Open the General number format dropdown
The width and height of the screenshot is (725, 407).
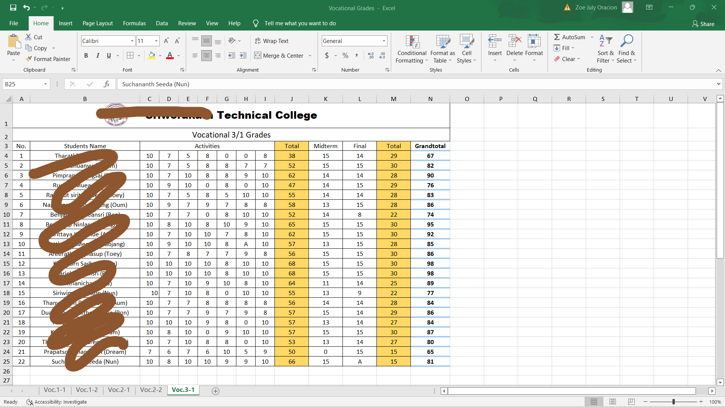click(x=384, y=41)
